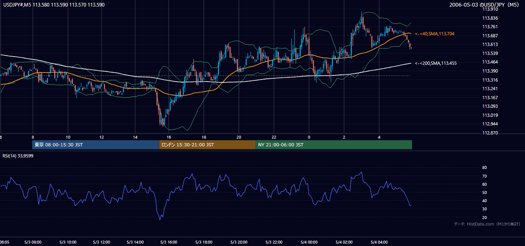
Task: Click the 5/3 12:00 time axis label
Action: coord(101,242)
